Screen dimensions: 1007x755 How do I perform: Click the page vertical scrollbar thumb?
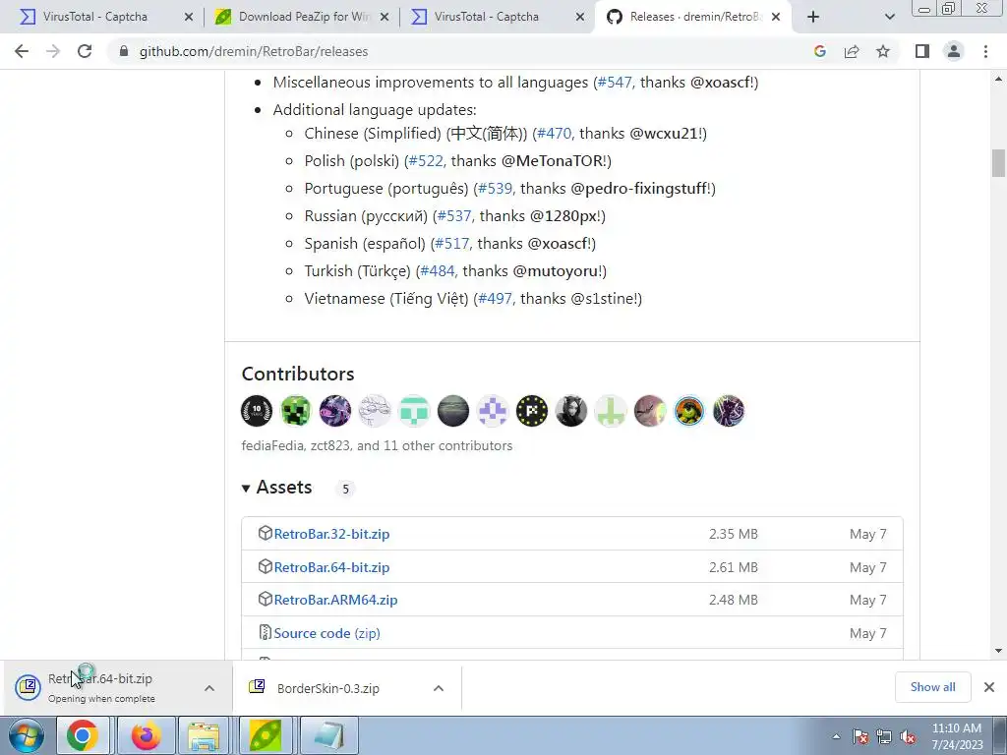[998, 163]
